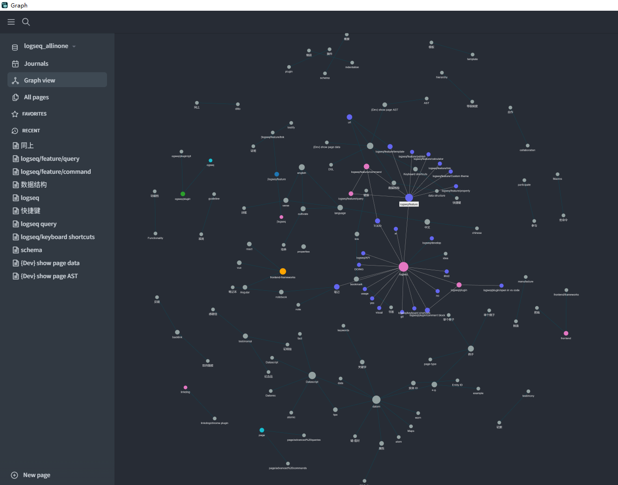Open recent page {Dev} show page AST
This screenshot has width=618, height=485.
coord(49,276)
